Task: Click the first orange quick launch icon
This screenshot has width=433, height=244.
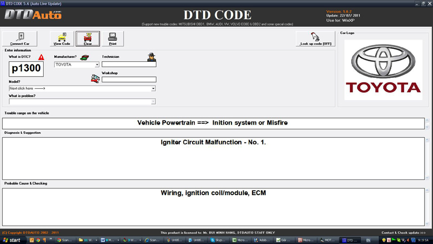Action: pyautogui.click(x=32, y=240)
